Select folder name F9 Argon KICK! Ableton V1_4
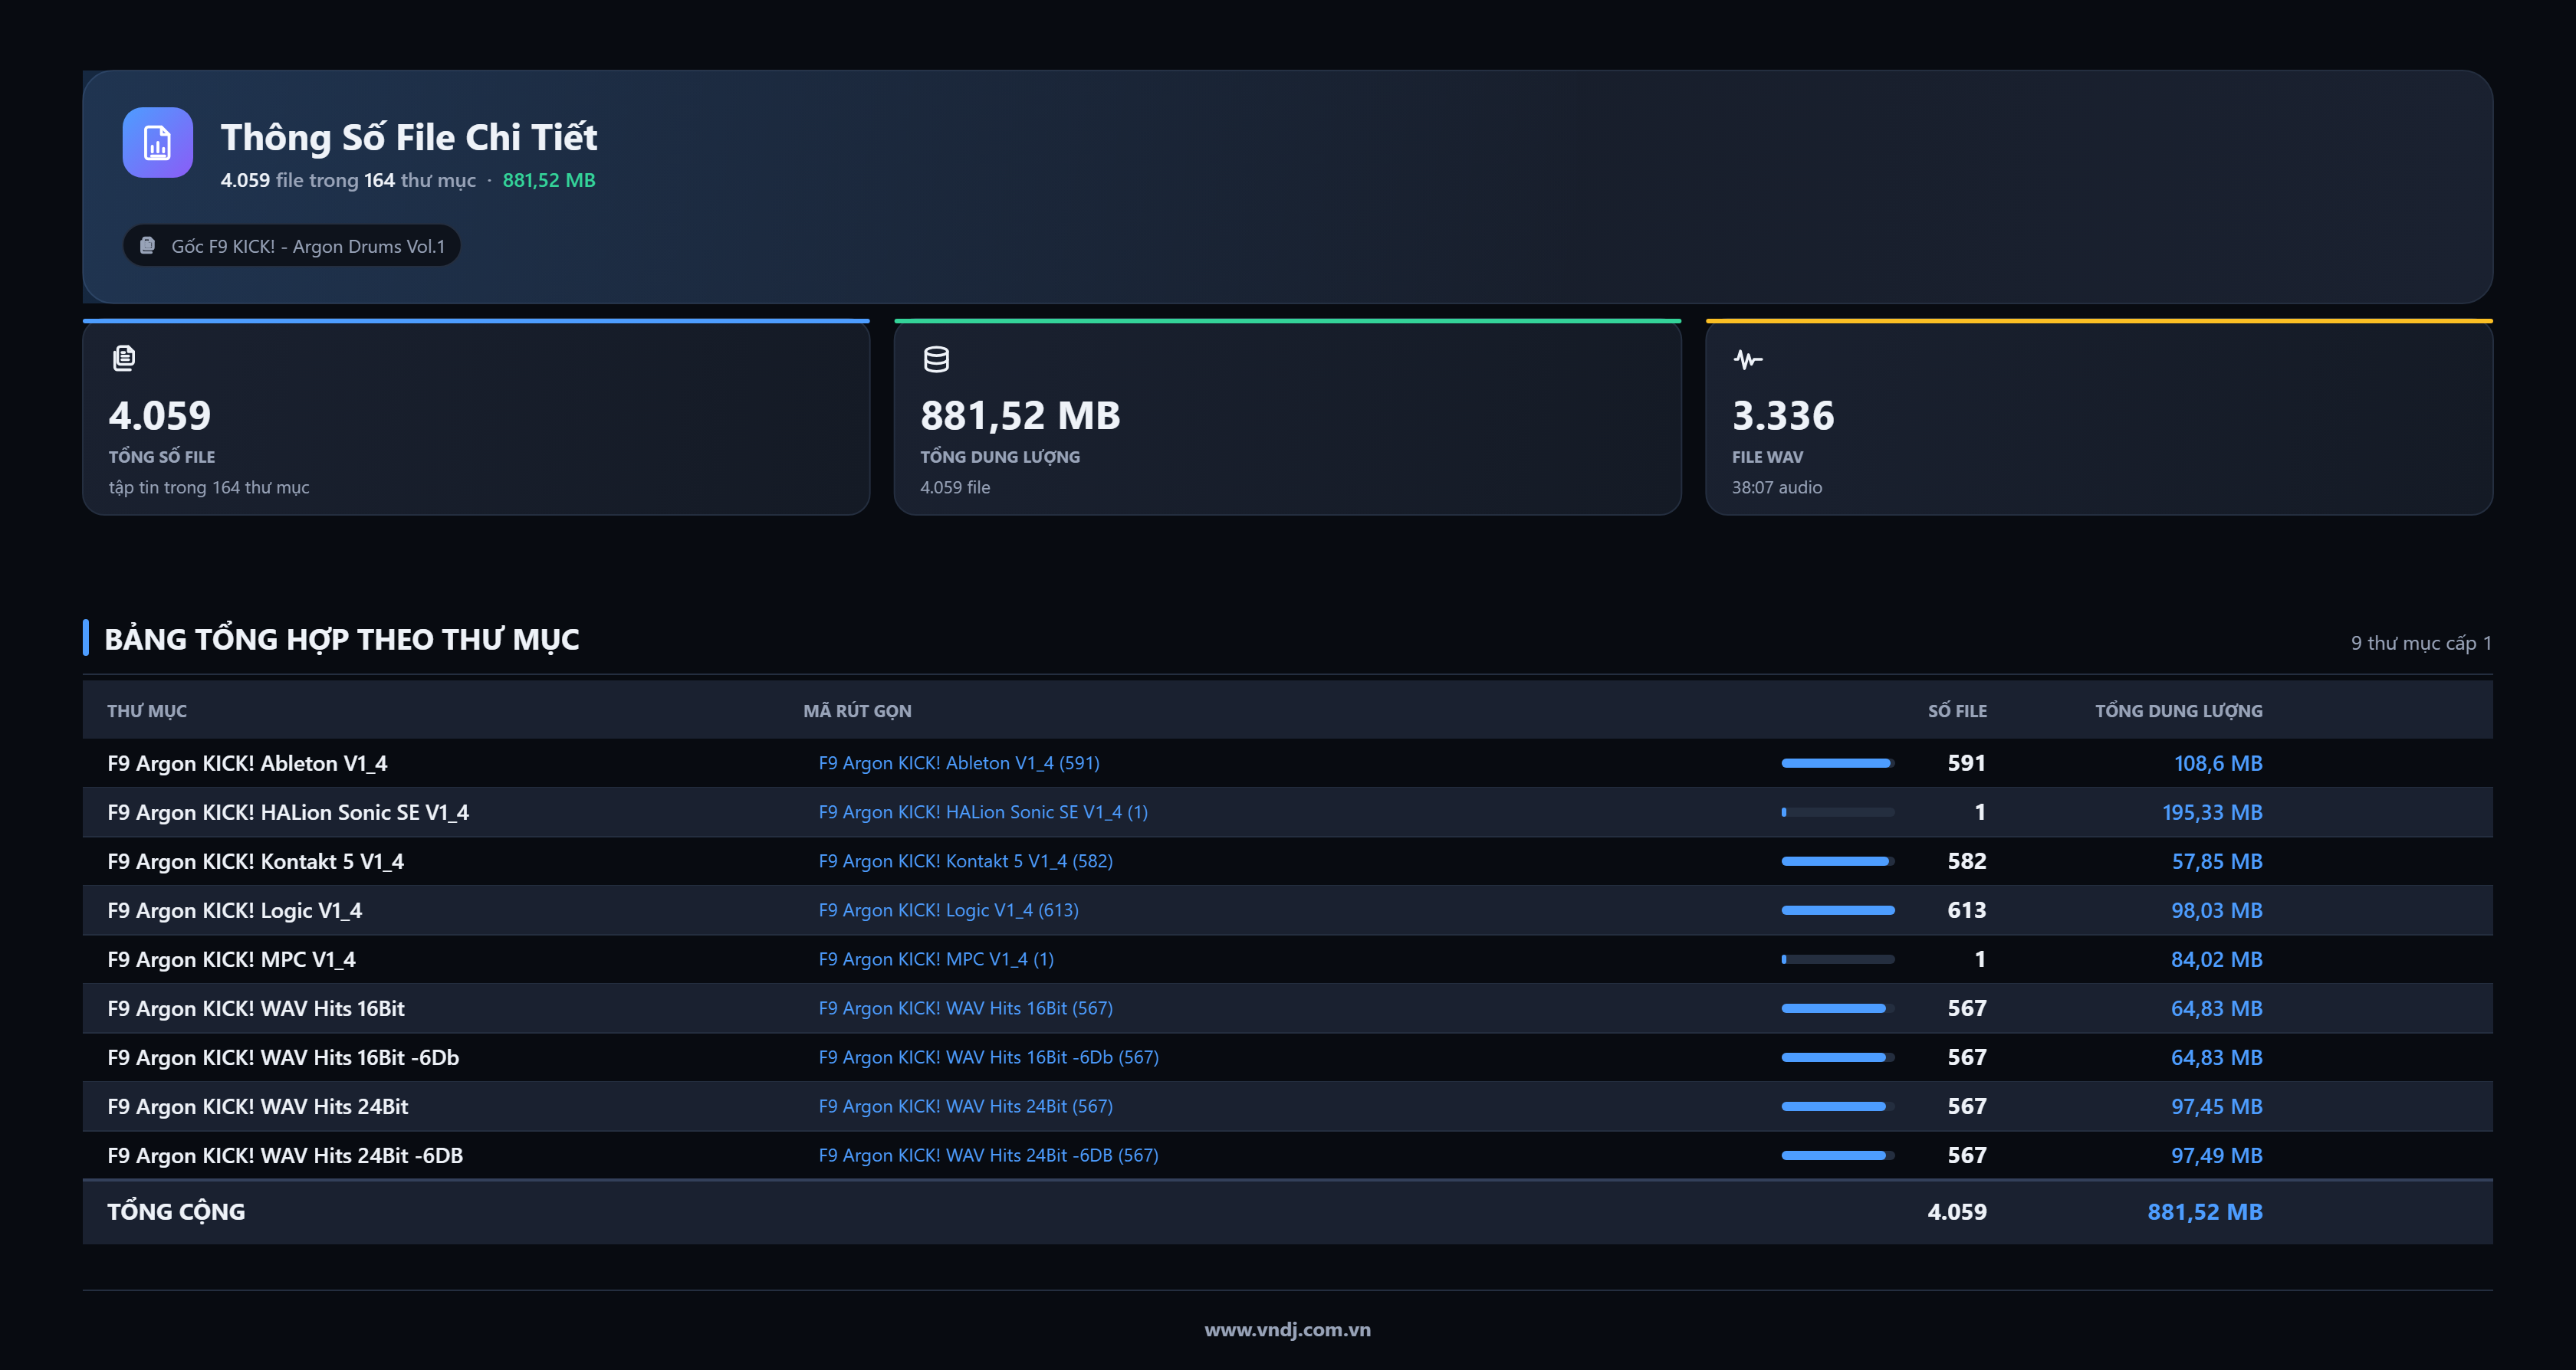 tap(247, 762)
